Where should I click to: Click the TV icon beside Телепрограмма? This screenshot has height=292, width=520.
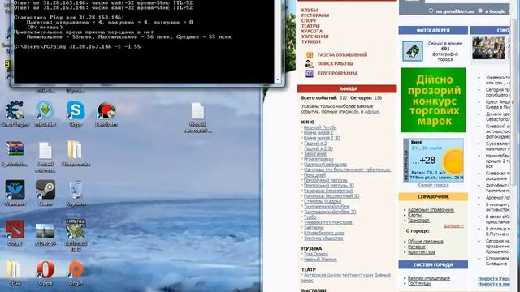309,74
